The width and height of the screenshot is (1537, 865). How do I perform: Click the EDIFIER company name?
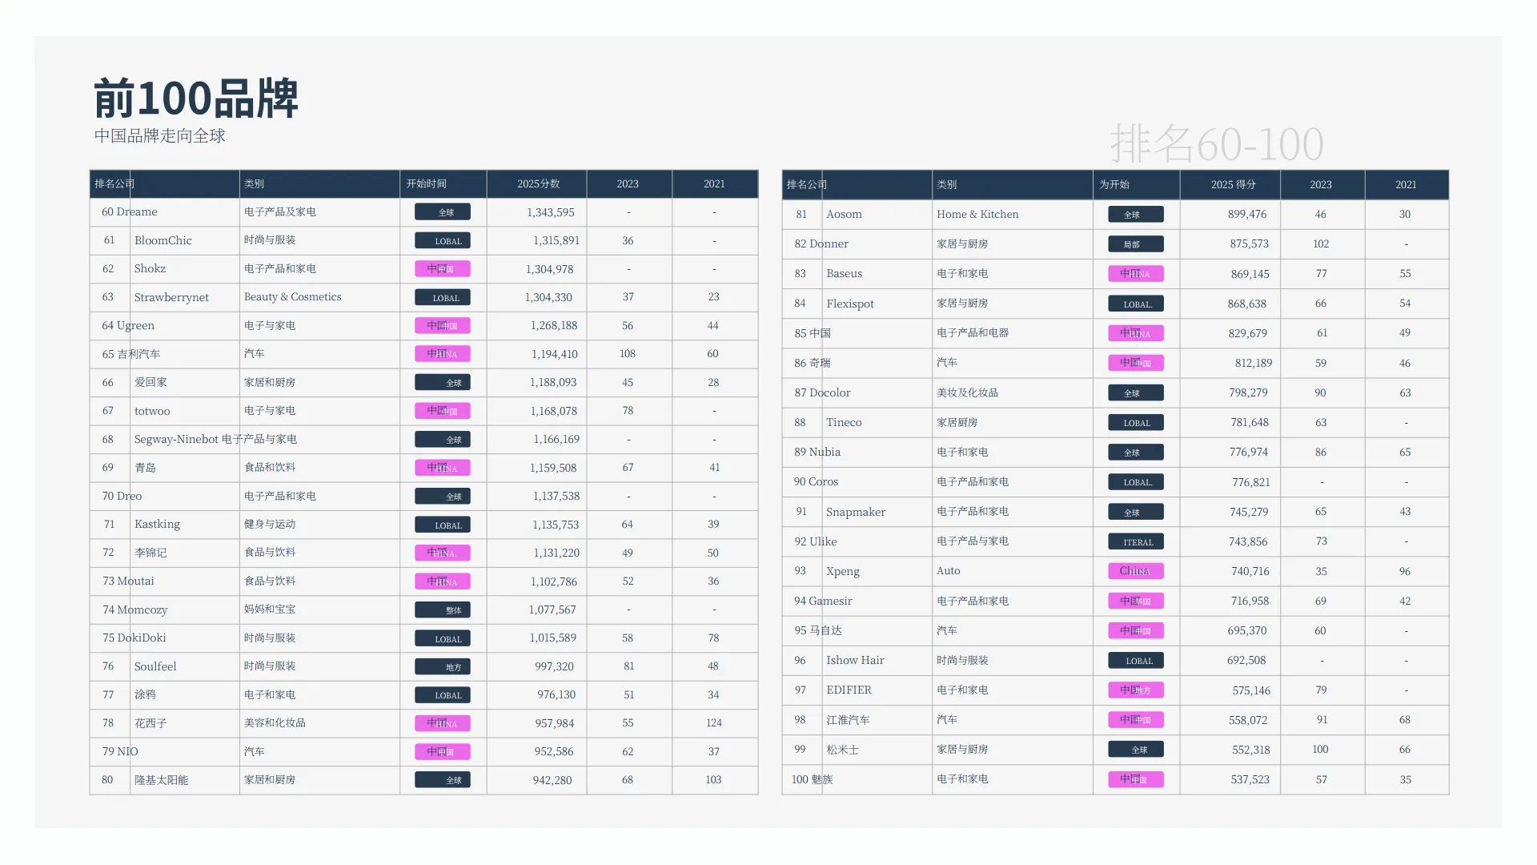[x=849, y=690]
